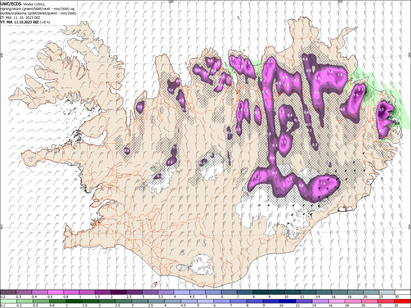The height and width of the screenshot is (308, 411).
Task: Click the 15W longitude label at the top
Action: click(340, 2)
